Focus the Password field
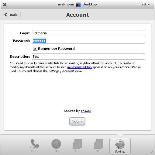155x155 pixels. coord(88,41)
